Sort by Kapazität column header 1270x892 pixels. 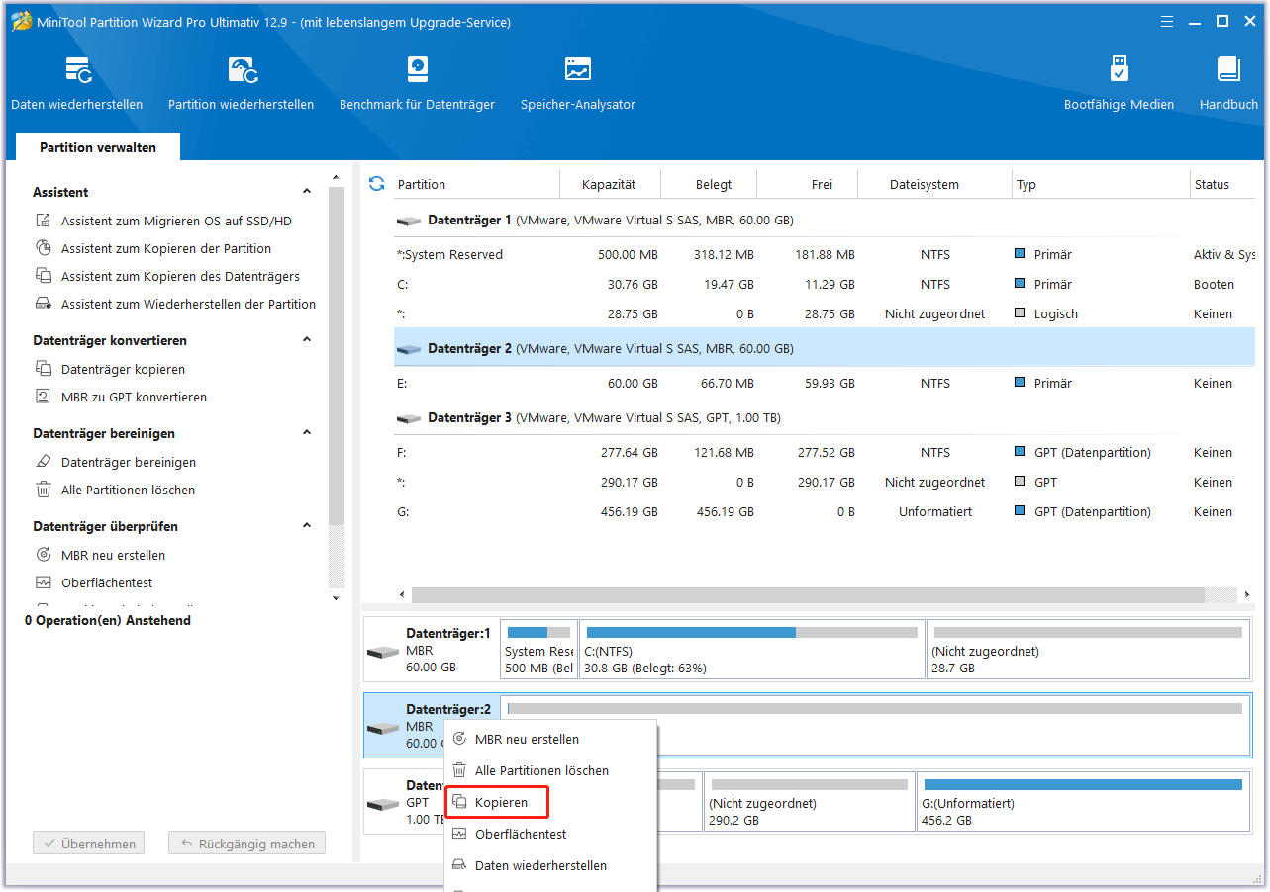[609, 184]
